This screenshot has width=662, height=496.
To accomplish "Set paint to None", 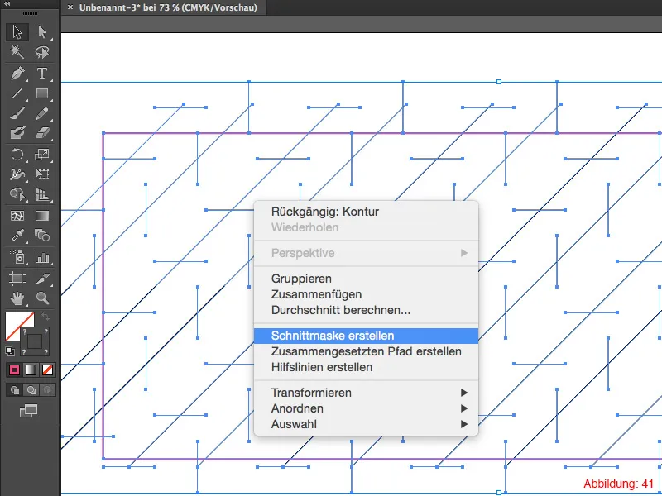I will coord(47,370).
